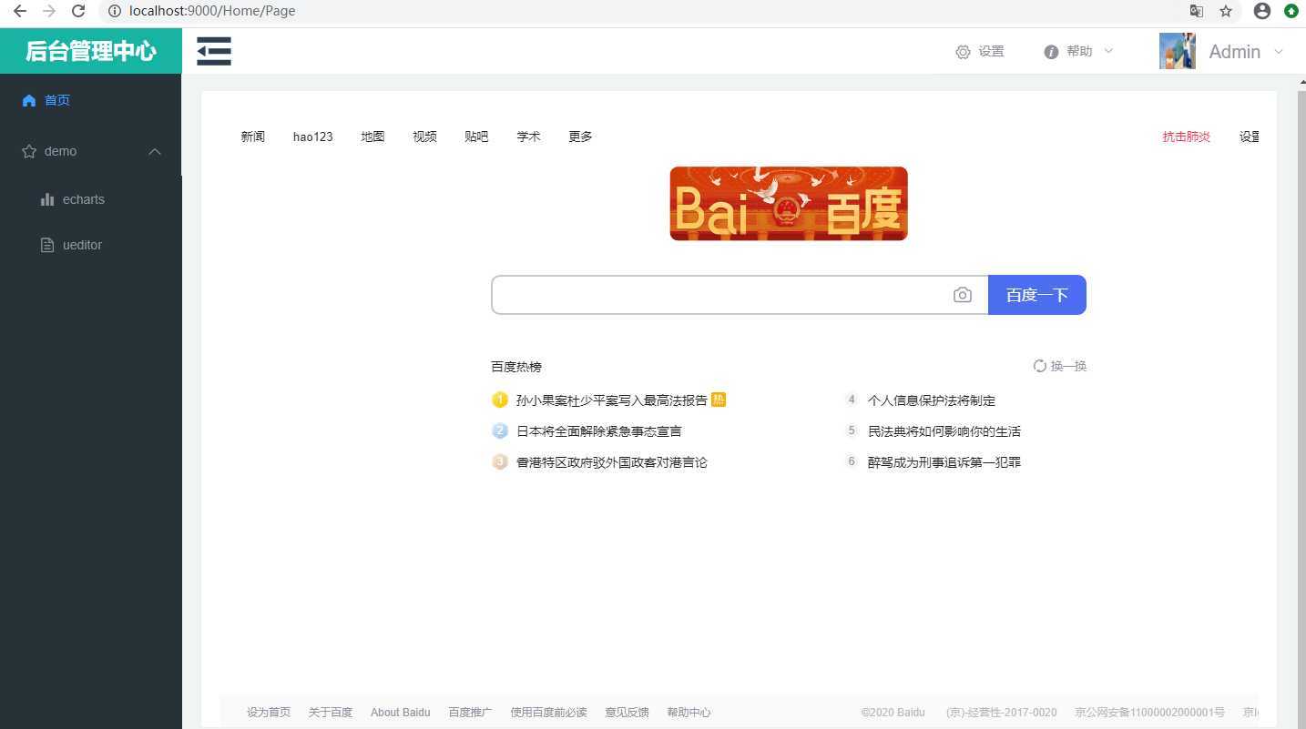This screenshot has height=729, width=1306.
Task: Click the Baidu logo image
Action: (789, 204)
